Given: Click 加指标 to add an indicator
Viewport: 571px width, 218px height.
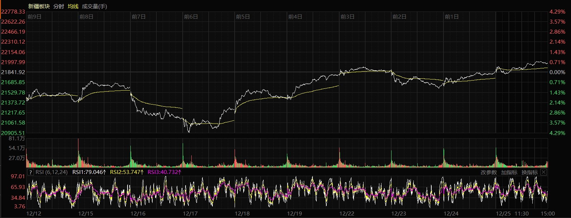Looking at the screenshot, I should 509,172.
